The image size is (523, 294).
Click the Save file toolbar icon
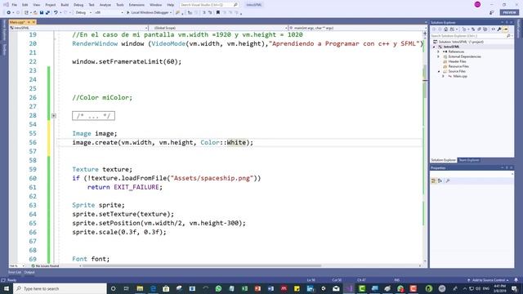[42, 12]
